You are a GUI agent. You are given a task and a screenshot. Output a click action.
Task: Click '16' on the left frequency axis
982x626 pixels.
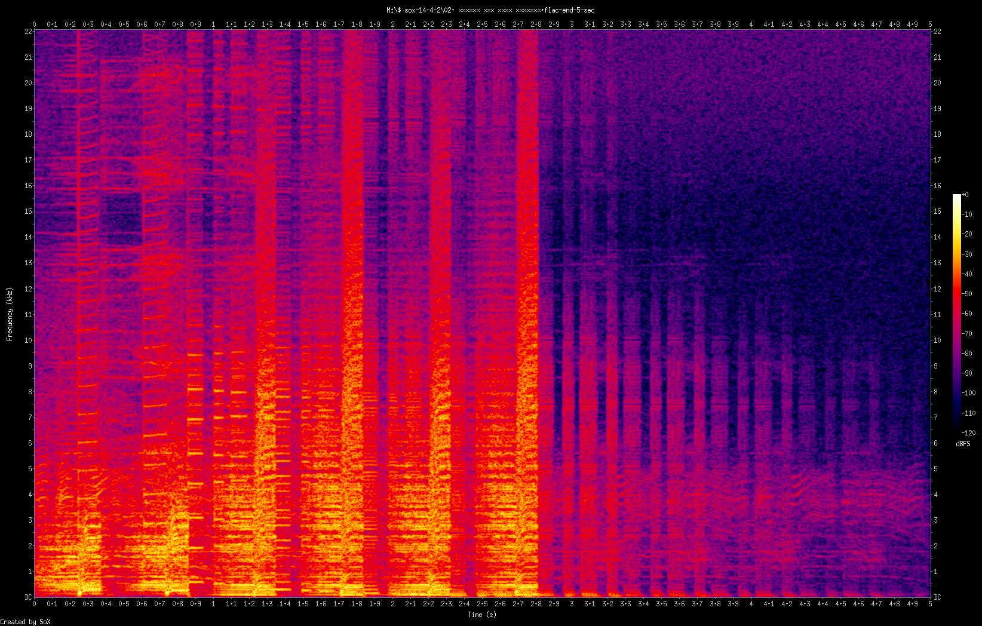[x=27, y=186]
